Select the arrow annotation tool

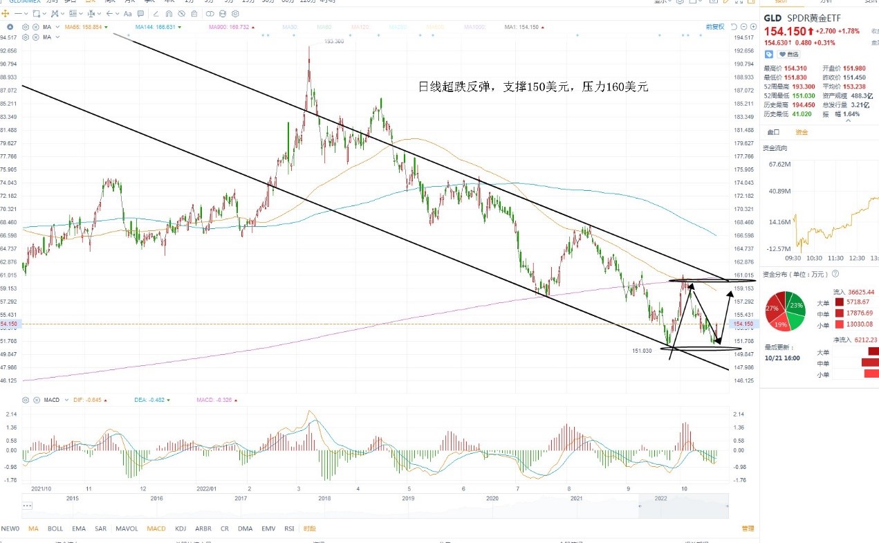[x=109, y=14]
